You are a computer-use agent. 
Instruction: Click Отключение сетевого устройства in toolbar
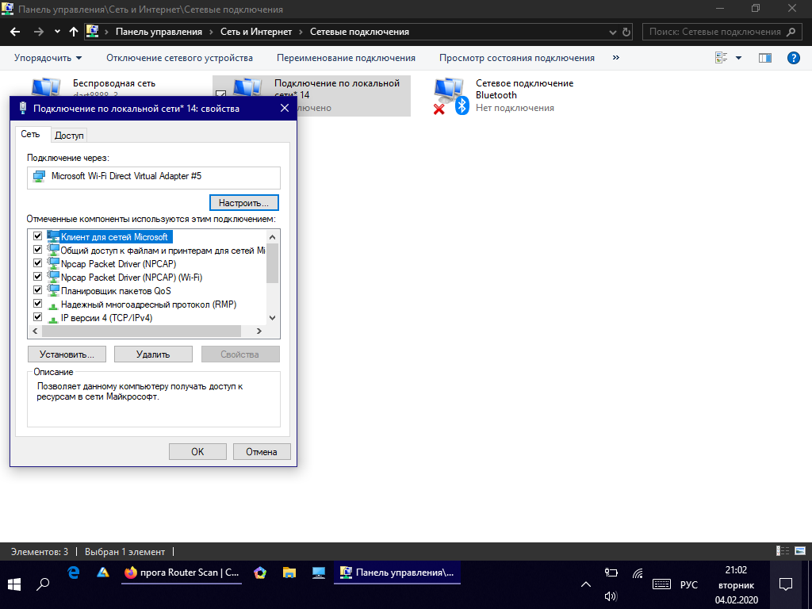[x=179, y=58]
